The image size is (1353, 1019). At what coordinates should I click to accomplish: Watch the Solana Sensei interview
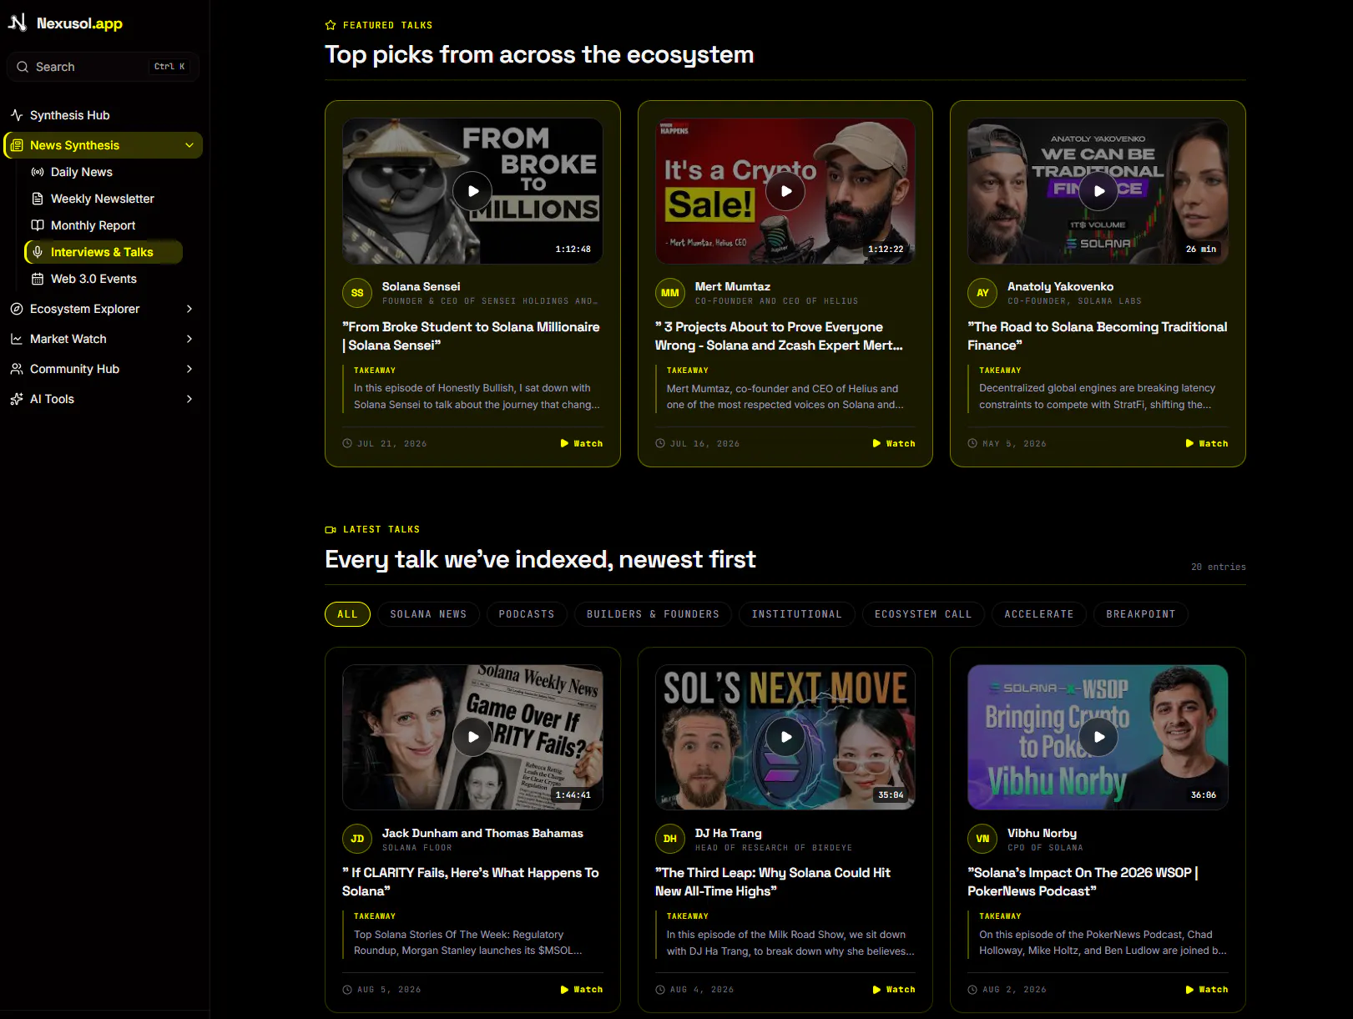pyautogui.click(x=582, y=444)
